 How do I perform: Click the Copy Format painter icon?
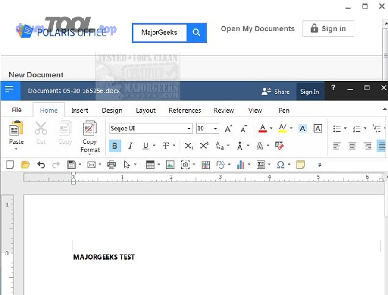(x=90, y=129)
